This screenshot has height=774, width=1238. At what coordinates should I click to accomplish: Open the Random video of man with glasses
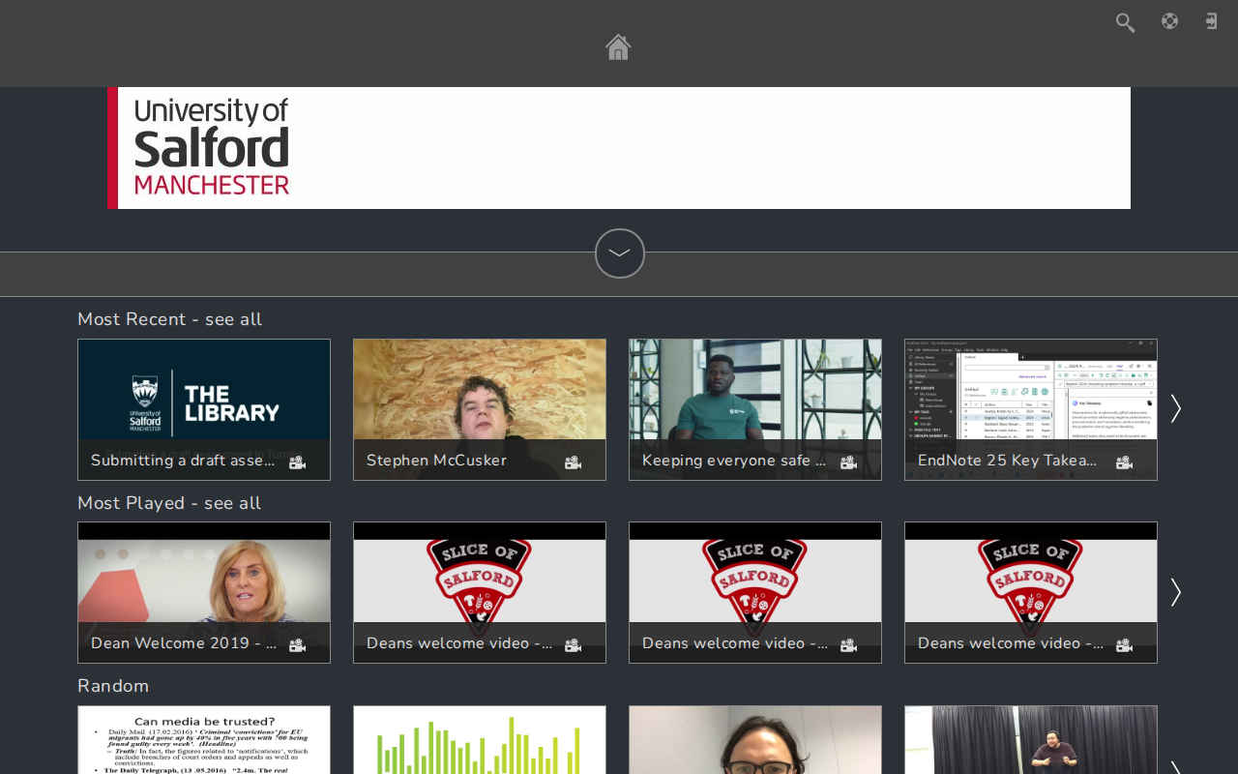755,740
